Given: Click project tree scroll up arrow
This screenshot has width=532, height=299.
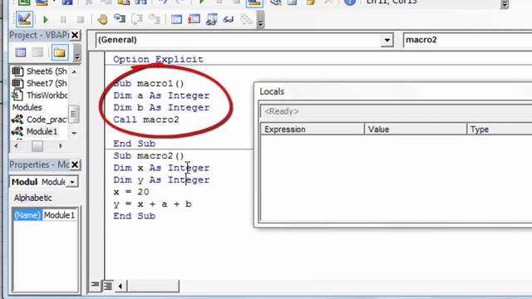Looking at the screenshot, I should (x=74, y=71).
